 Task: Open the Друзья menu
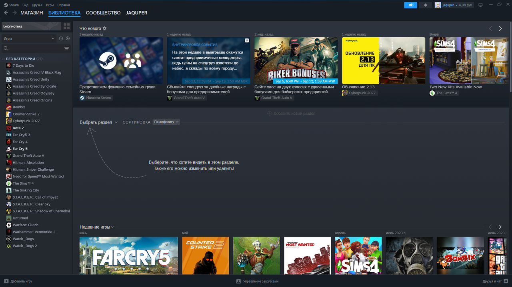click(x=37, y=5)
